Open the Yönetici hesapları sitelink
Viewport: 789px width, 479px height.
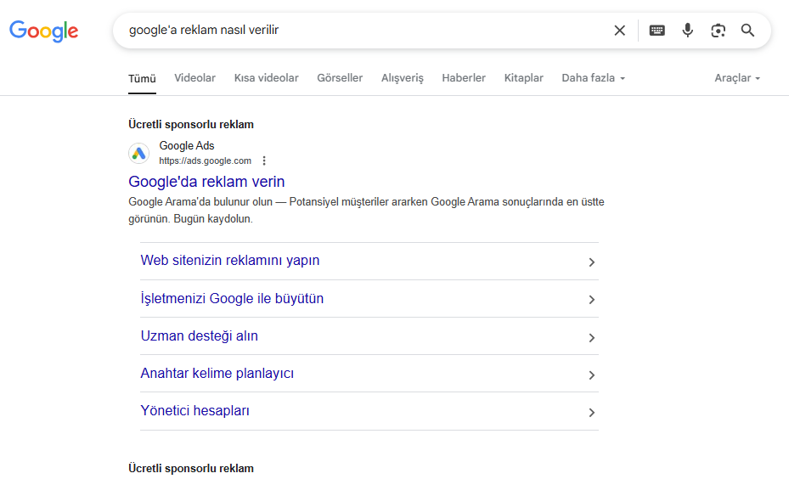point(194,411)
